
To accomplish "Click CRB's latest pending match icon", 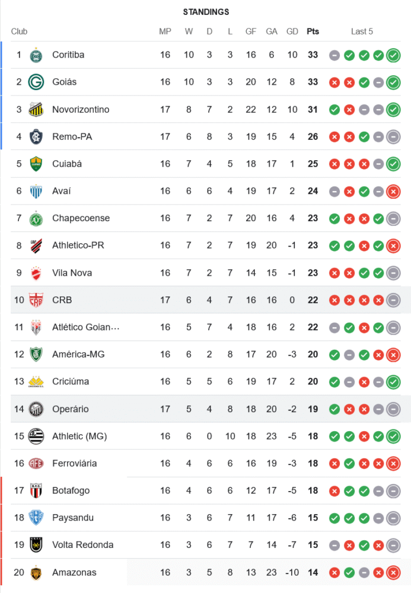I will 393,300.
